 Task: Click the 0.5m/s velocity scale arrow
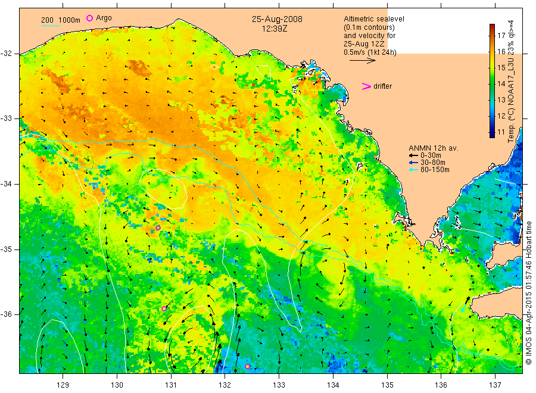click(362, 61)
